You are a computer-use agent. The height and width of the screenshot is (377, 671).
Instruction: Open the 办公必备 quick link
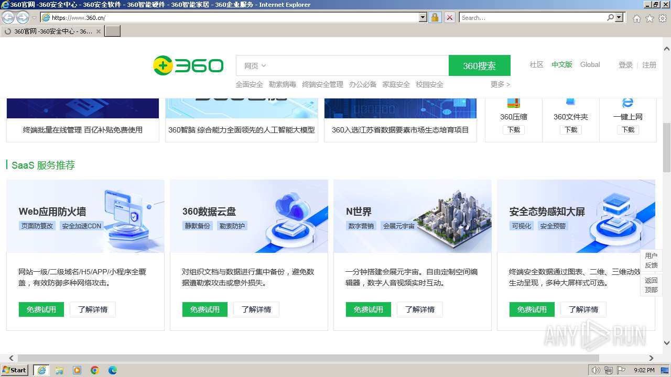point(363,84)
